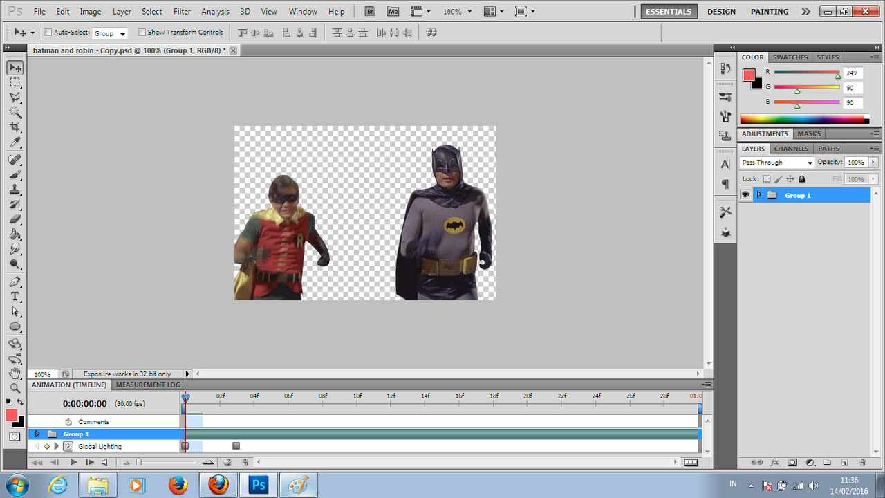Hide Group 1 with eye icon

(x=745, y=195)
